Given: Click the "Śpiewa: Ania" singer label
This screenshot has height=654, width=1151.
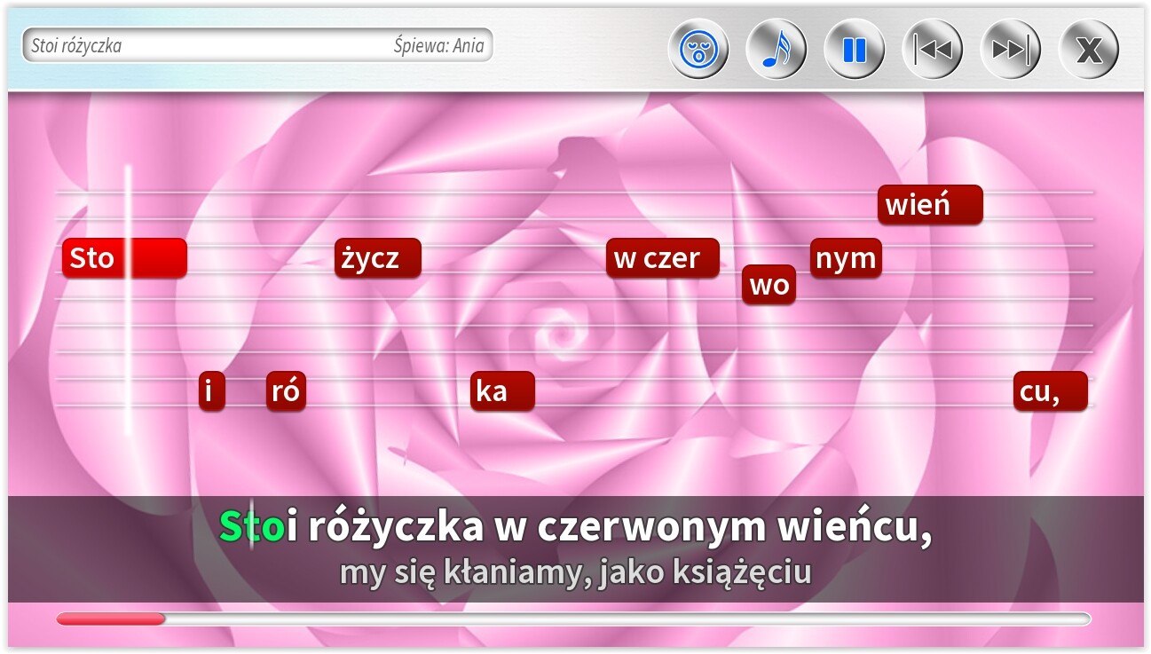Looking at the screenshot, I should [439, 45].
